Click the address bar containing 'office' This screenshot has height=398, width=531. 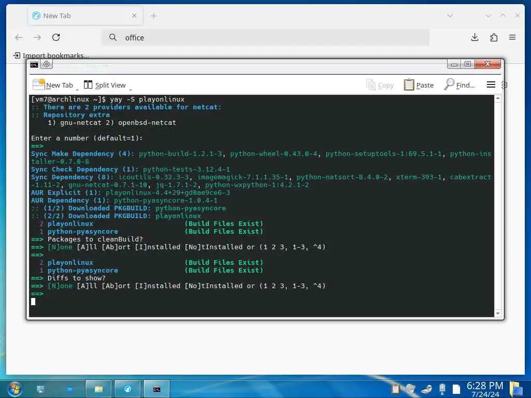tap(266, 37)
